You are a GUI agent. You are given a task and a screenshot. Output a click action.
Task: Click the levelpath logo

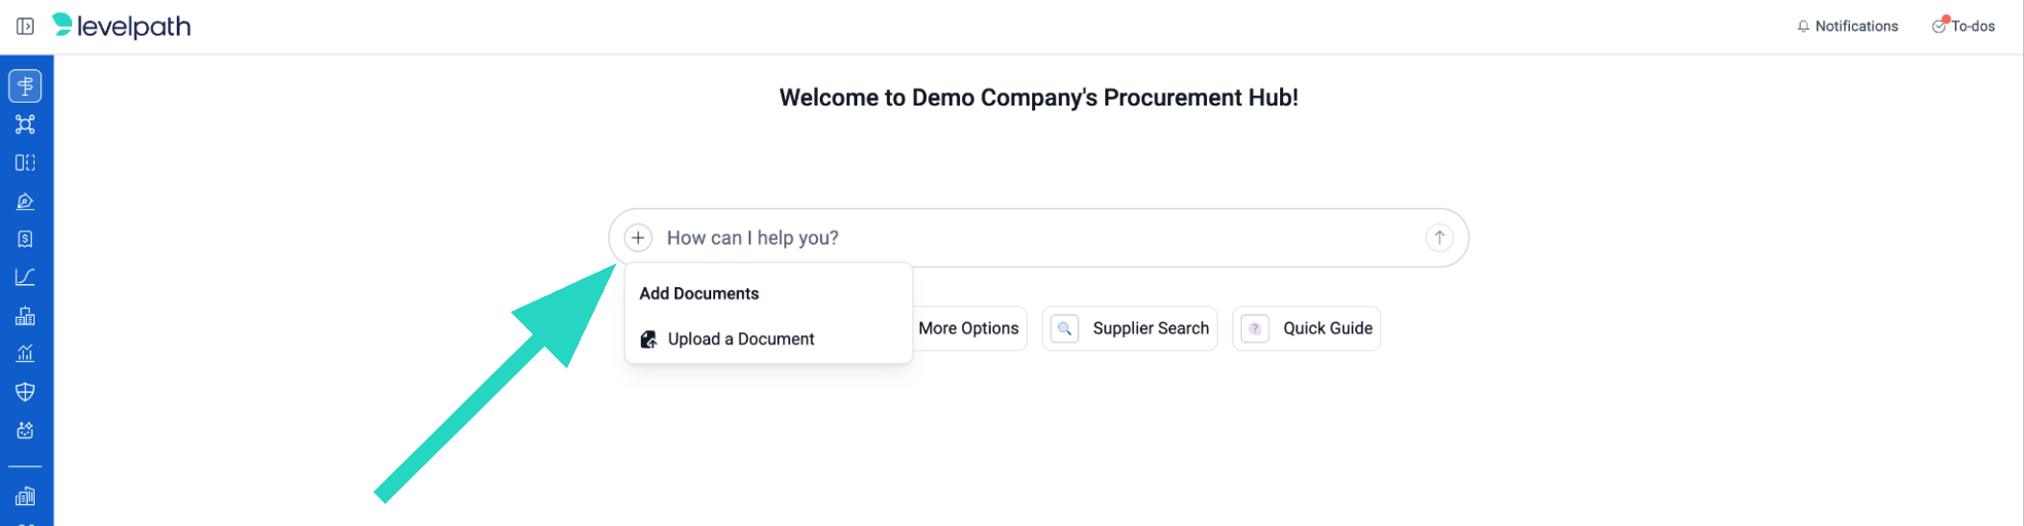point(122,26)
